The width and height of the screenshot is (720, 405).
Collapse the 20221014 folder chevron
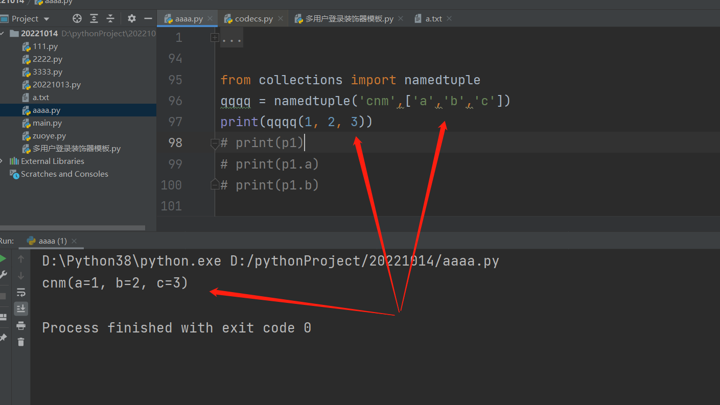tap(3, 34)
